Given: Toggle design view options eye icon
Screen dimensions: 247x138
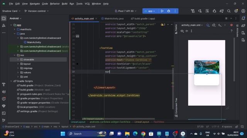Looking at the screenshot, I should coord(182,31).
